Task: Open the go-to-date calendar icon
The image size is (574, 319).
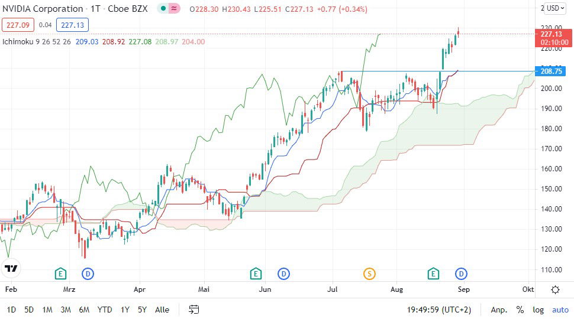Action: pos(194,310)
